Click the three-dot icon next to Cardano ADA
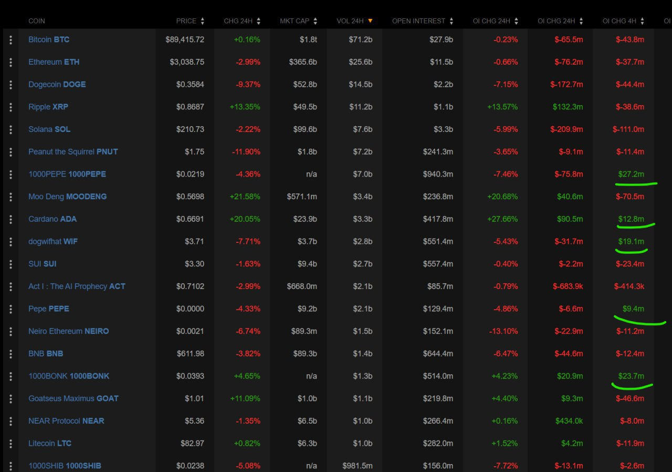Screen dimensions: 672x472 pyautogui.click(x=10, y=219)
